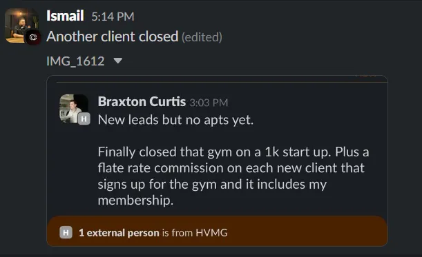Open Ismail's user name link
The width and height of the screenshot is (422, 257).
point(65,16)
